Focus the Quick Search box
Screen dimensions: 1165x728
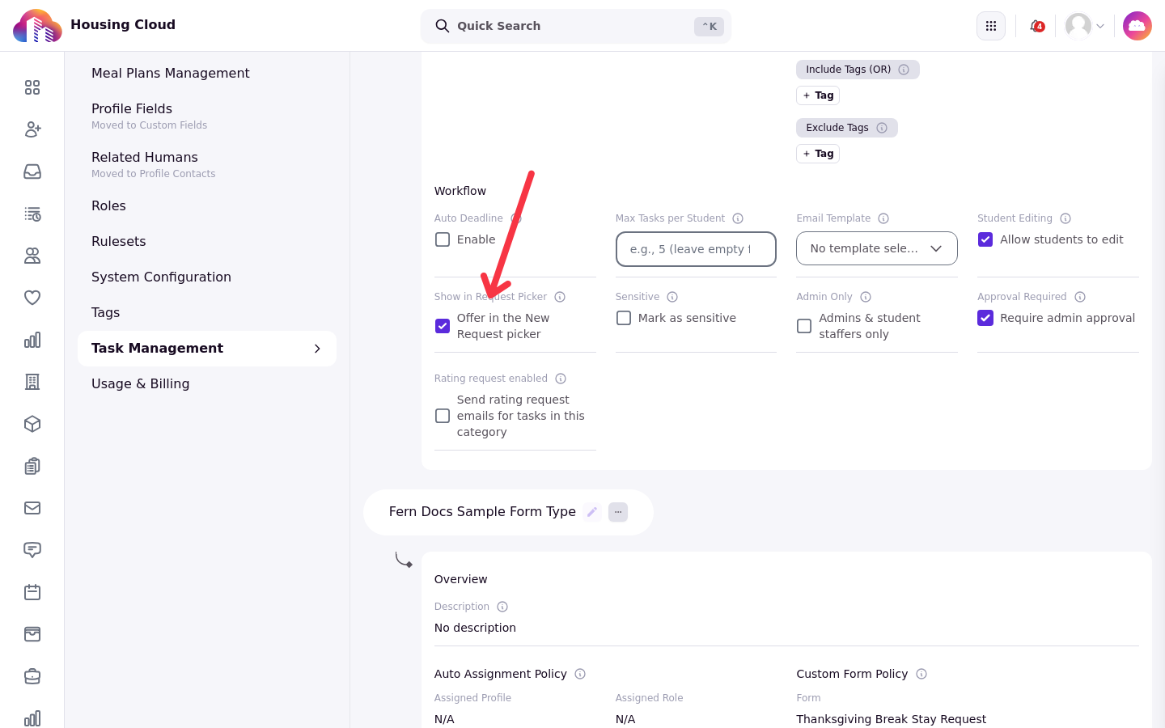[x=576, y=26]
